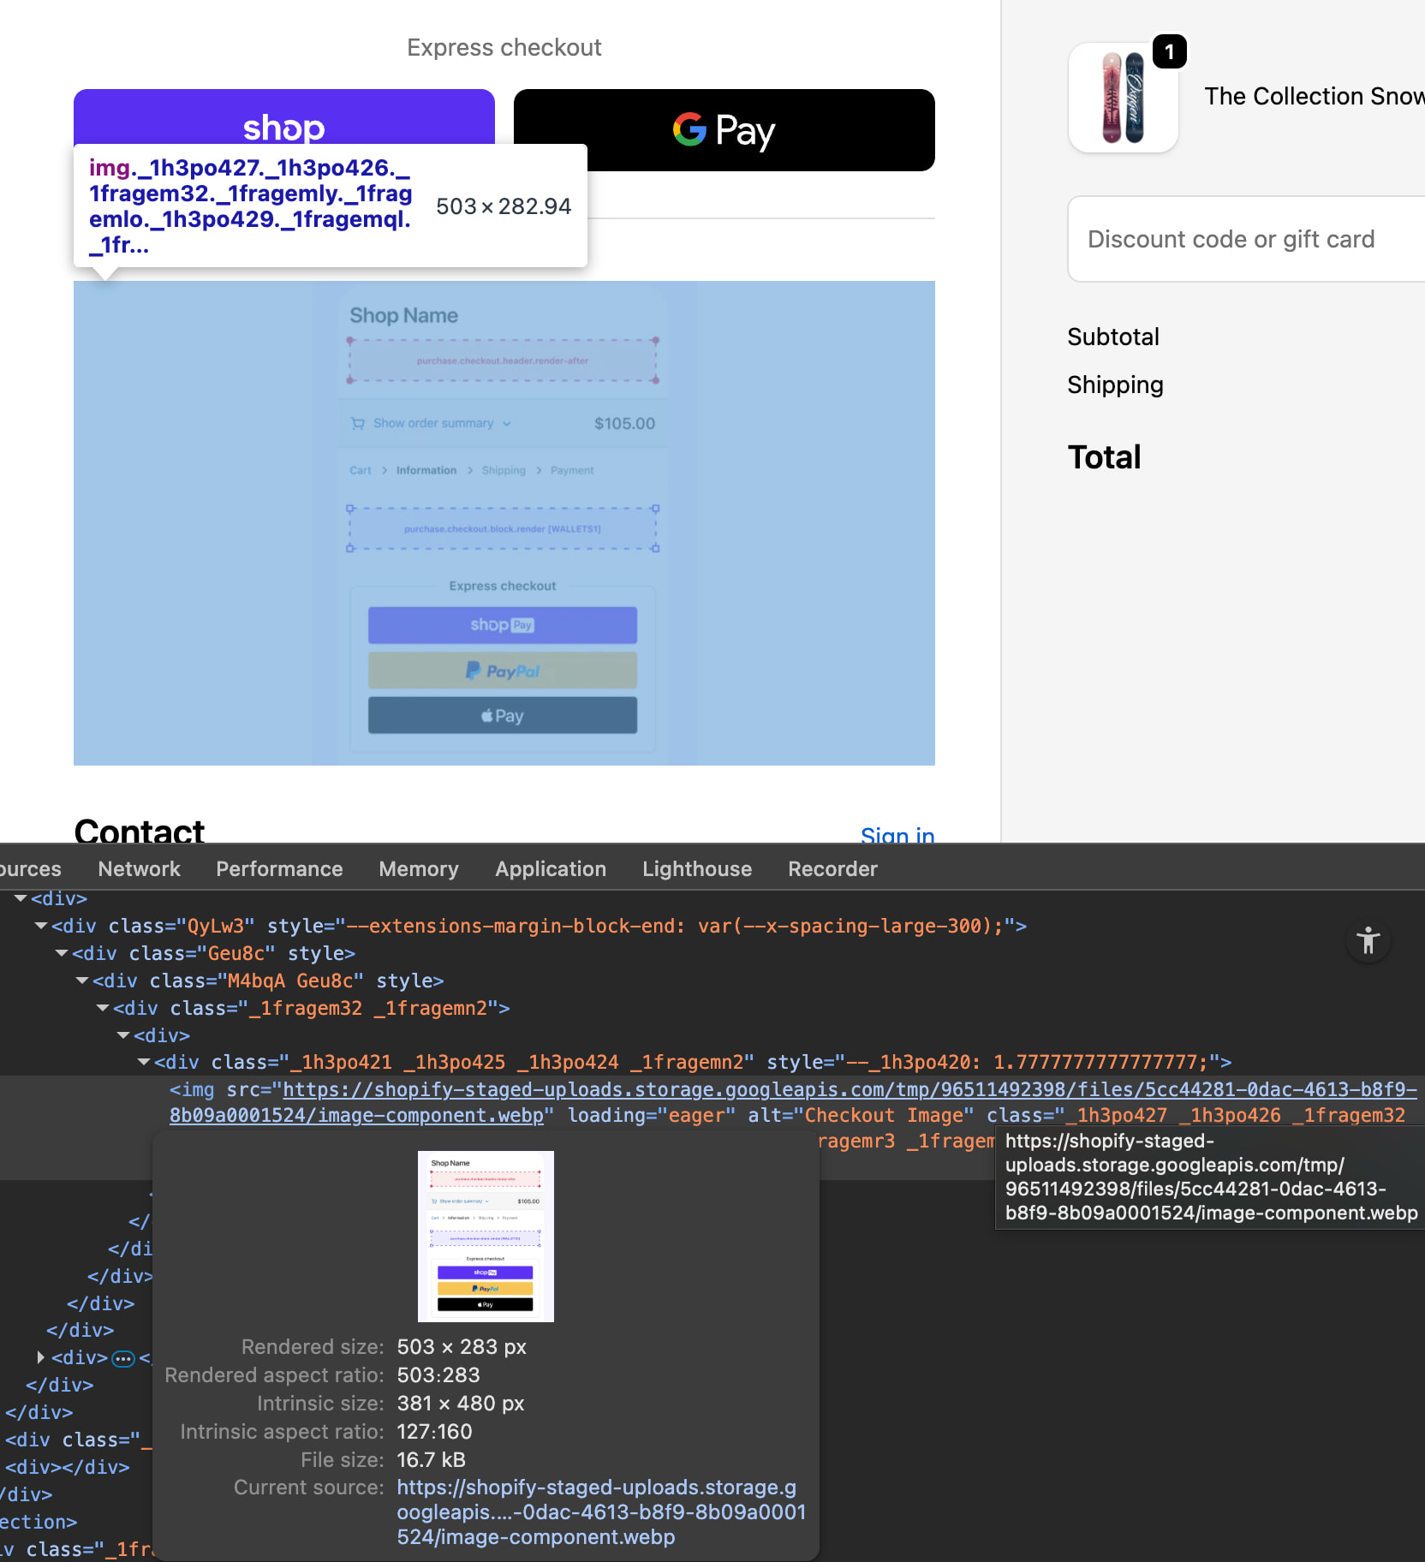Click the "127:160" intrinsic aspect ratio value
1425x1562 pixels.
(434, 1432)
